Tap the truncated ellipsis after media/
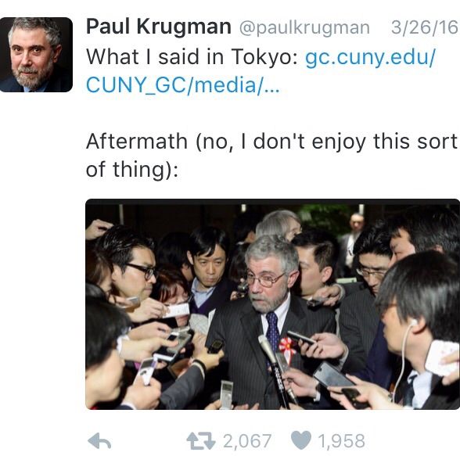Image resolution: width=460 pixels, height=456 pixels. [x=272, y=89]
